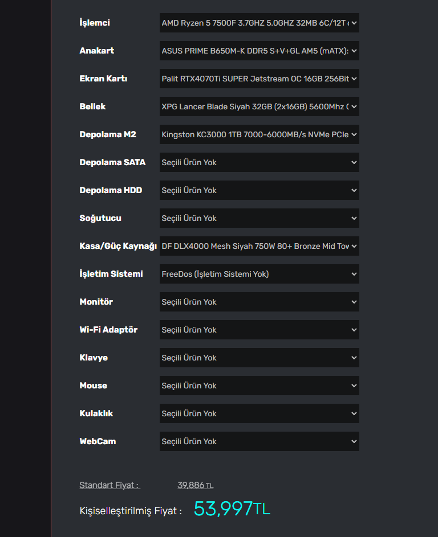Screen dimensions: 438x537
Task: Open the Depolama SATA dropdown
Action: tap(259, 162)
